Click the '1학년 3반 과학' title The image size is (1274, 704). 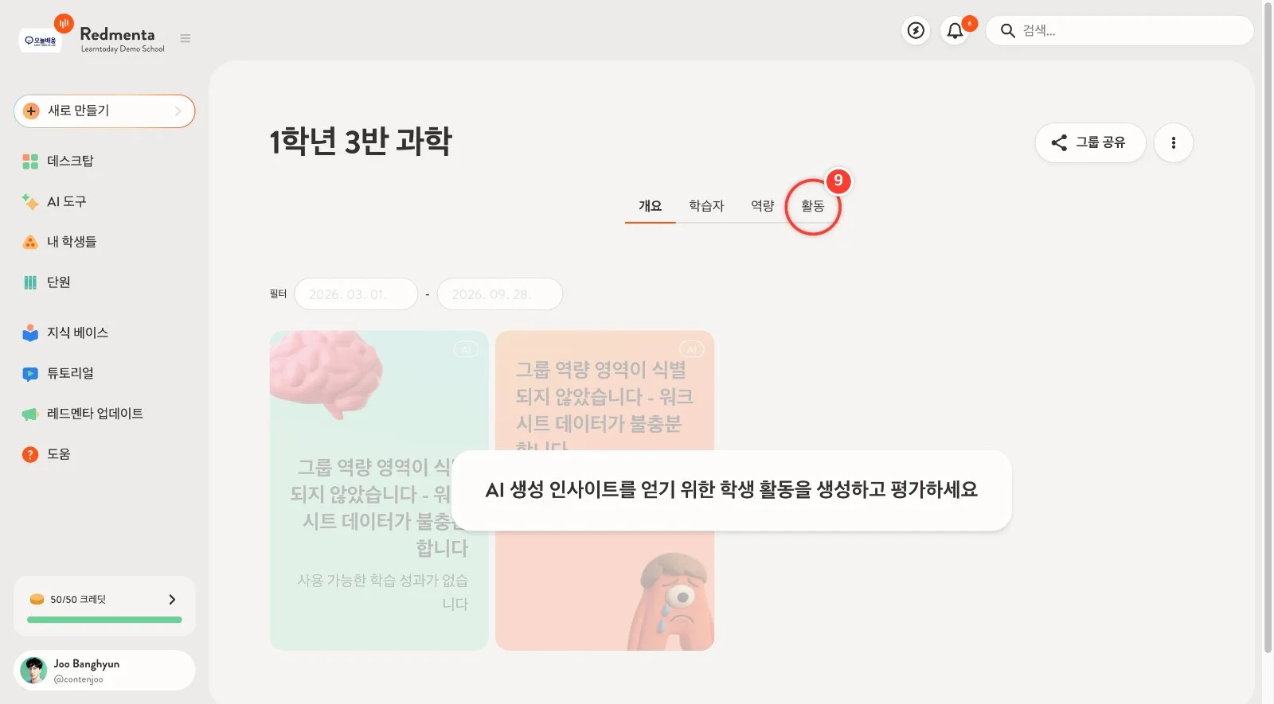[x=361, y=142]
